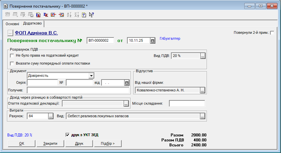Enable 'Не було права на податковий кредит'
The image size is (281, 153).
(12, 56)
